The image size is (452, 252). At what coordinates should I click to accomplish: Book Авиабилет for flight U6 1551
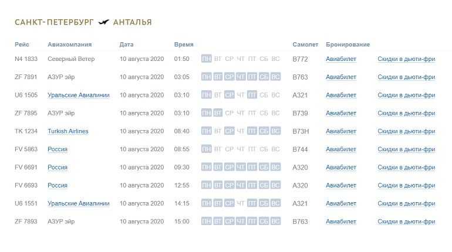pyautogui.click(x=341, y=203)
